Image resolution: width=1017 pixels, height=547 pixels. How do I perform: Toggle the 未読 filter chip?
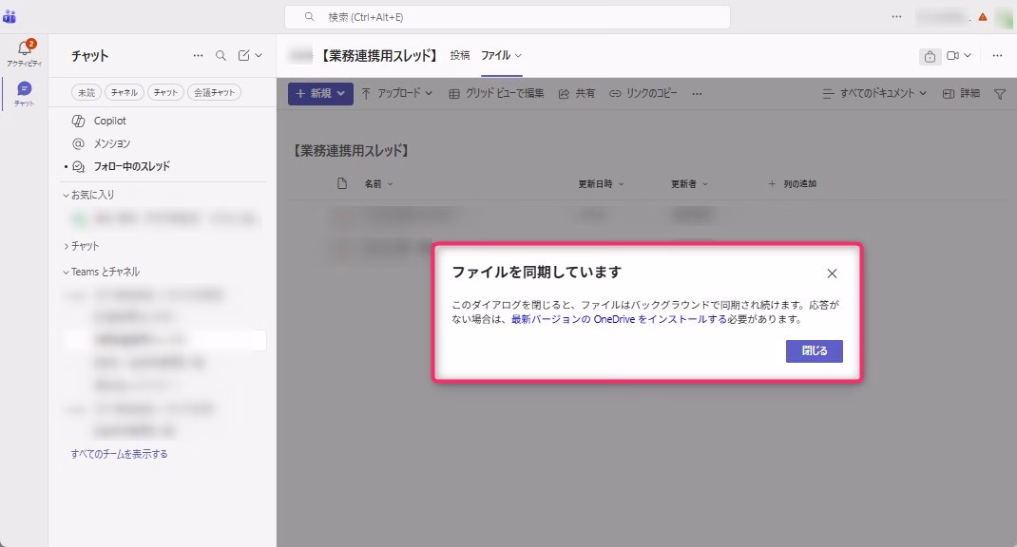(x=86, y=92)
